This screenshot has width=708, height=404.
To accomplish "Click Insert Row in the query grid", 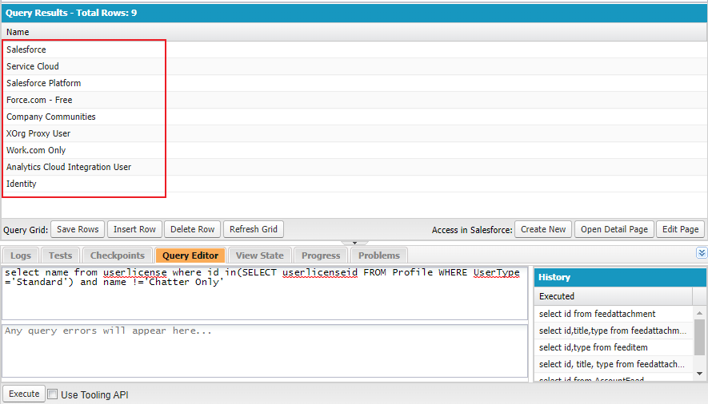I will (134, 229).
